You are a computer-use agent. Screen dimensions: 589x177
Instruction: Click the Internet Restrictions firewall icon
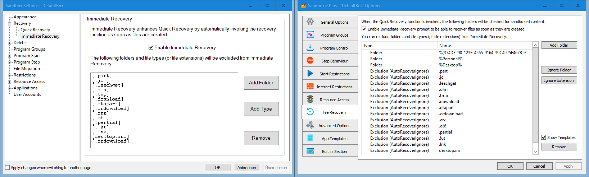pos(310,87)
